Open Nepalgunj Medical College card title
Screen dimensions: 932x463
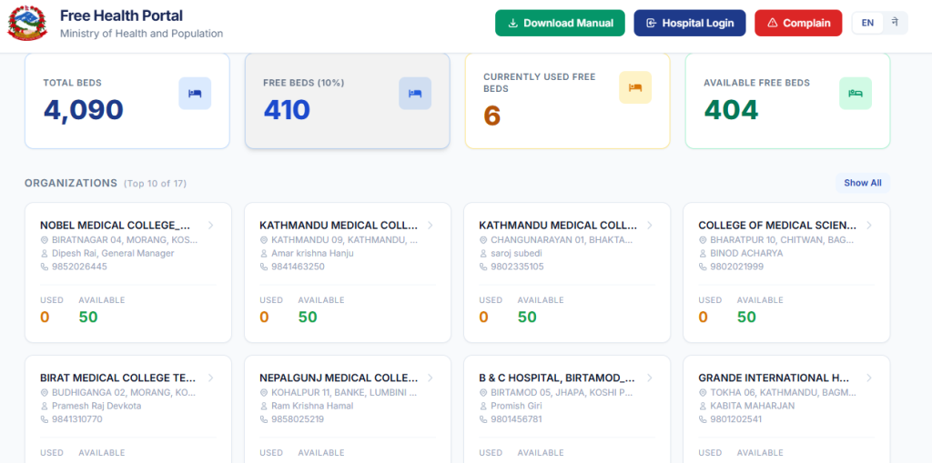[x=339, y=377]
